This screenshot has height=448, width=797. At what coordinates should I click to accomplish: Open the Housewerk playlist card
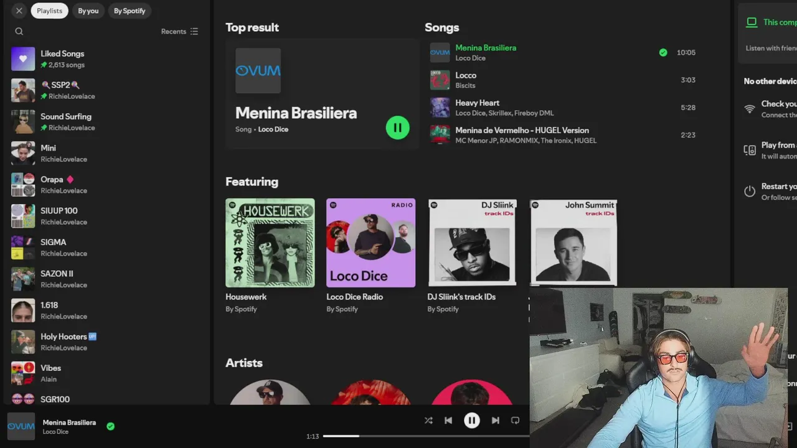[270, 256]
